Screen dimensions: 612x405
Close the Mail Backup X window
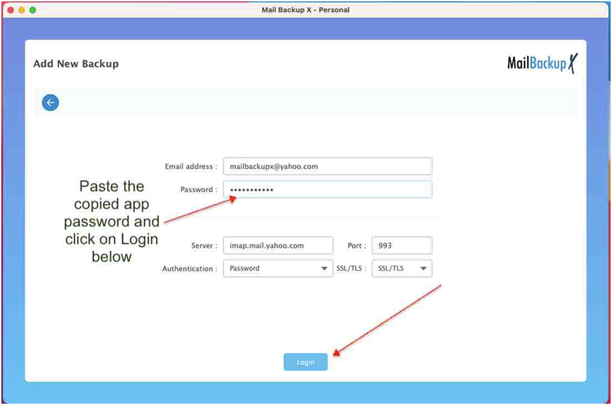(x=10, y=10)
